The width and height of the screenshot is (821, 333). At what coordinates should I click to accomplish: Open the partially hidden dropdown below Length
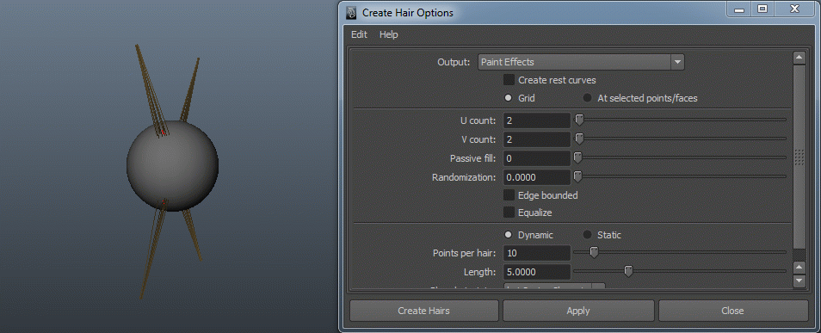pyautogui.click(x=554, y=287)
